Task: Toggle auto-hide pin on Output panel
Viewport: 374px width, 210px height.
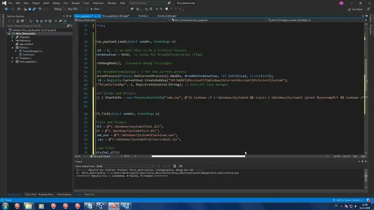Action: point(362,162)
